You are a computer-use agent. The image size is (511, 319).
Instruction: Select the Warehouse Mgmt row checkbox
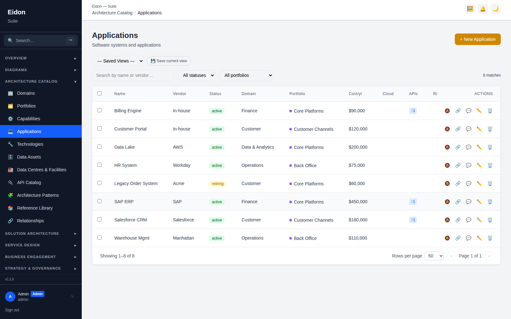99,238
